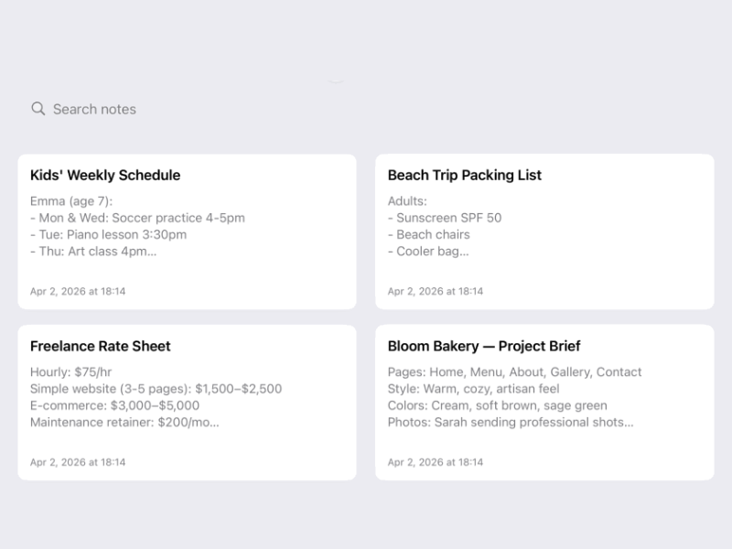Open the Beach Trip Packing List note
The image size is (732, 549).
pyautogui.click(x=544, y=229)
